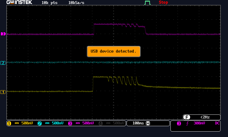Screen dimensions: 228x137
Task: Click the channel 1 ground marker
Action: click(3, 92)
